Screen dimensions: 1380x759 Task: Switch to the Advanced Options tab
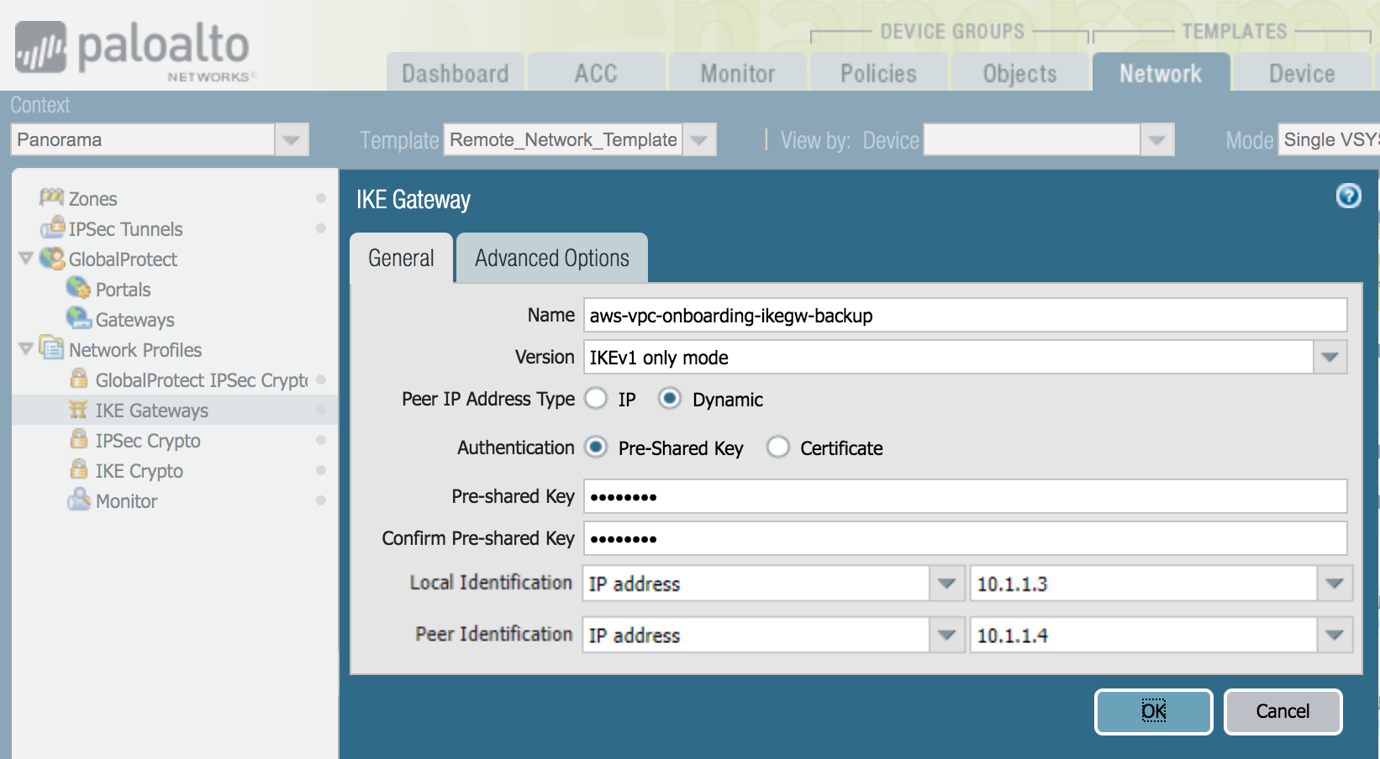click(x=551, y=259)
